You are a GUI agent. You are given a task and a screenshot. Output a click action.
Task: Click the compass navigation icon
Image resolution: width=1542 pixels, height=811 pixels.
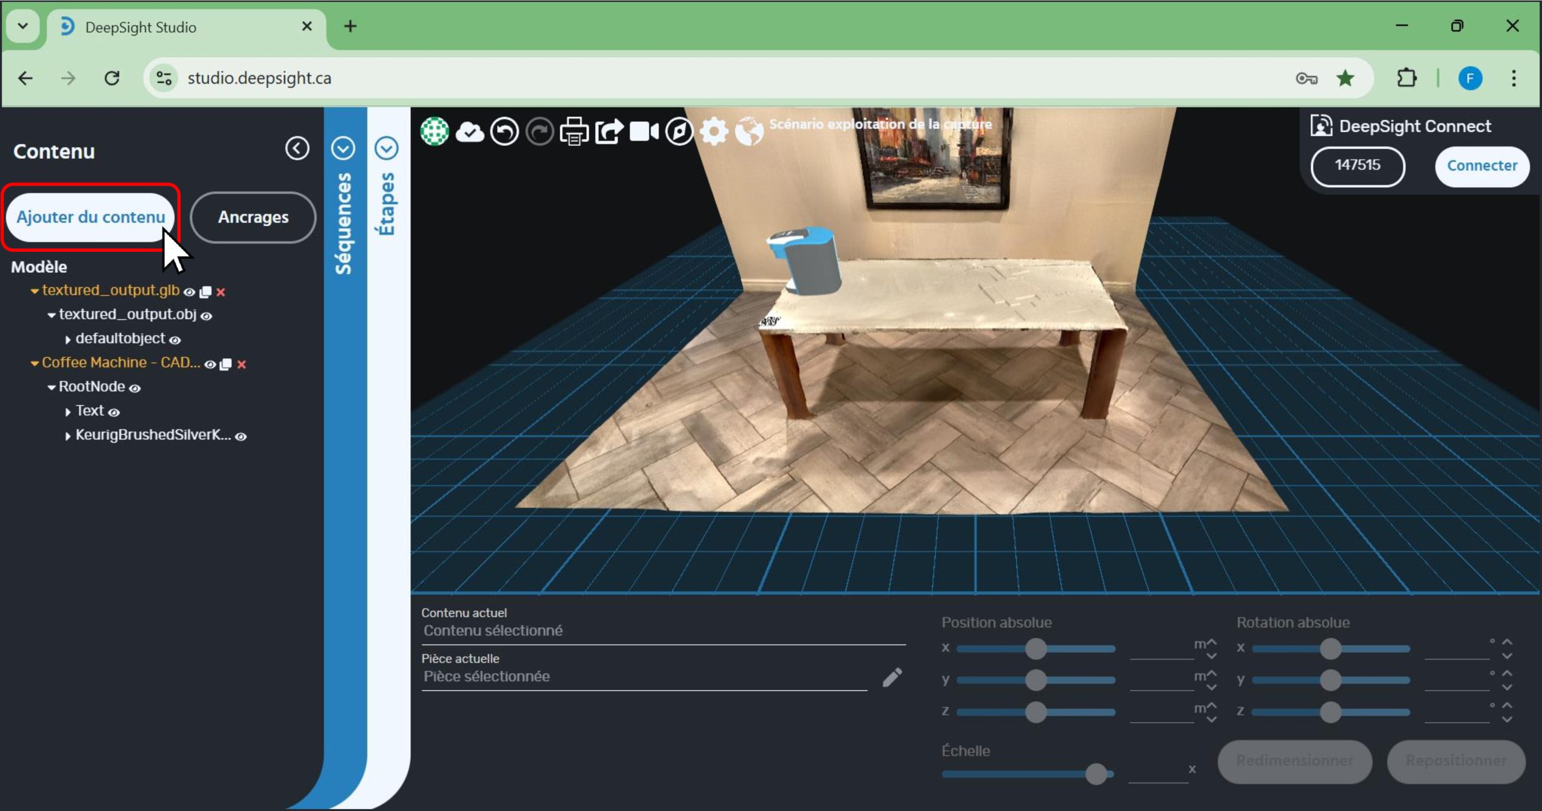click(679, 131)
